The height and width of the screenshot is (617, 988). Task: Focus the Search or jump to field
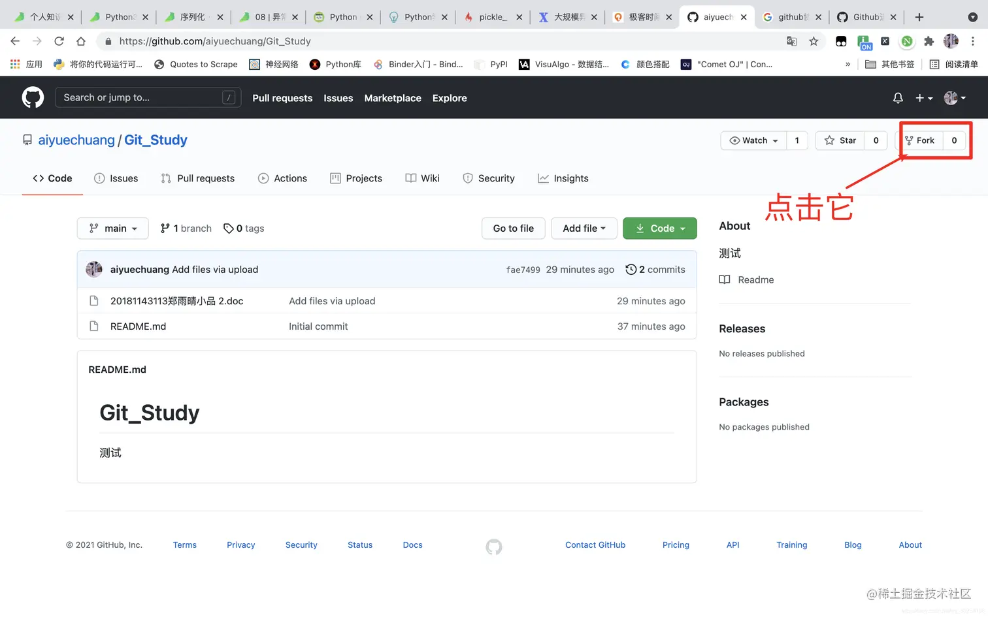[x=148, y=97]
